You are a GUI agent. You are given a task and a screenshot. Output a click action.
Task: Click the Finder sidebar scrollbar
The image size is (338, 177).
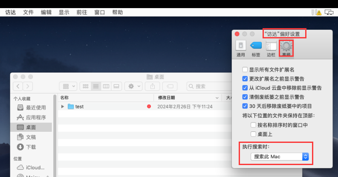(x=55, y=135)
